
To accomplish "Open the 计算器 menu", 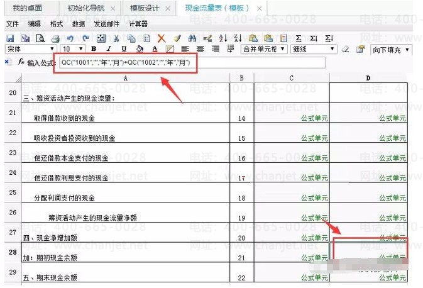I will click(x=138, y=24).
